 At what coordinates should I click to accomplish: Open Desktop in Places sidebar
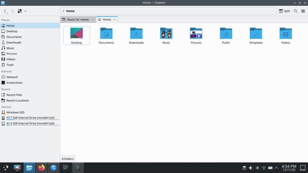pos(30,31)
